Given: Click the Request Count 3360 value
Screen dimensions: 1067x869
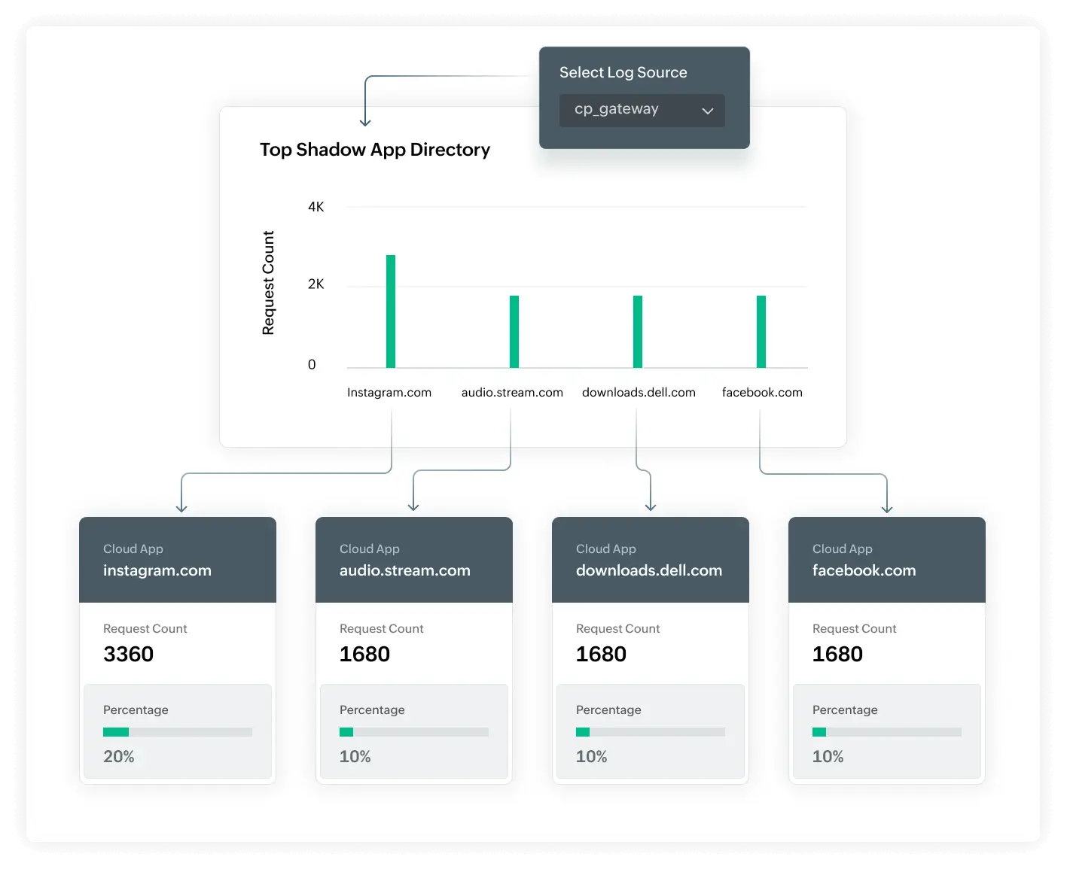Looking at the screenshot, I should pos(128,654).
